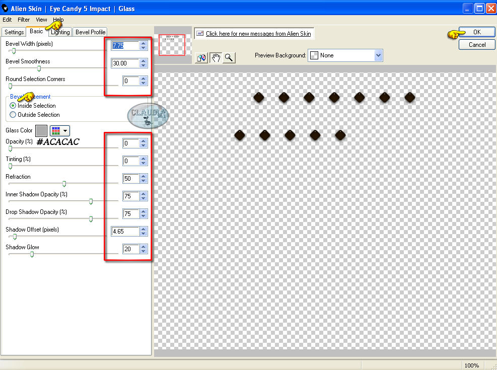Switch to the Bevel Profile tab

pyautogui.click(x=90, y=32)
